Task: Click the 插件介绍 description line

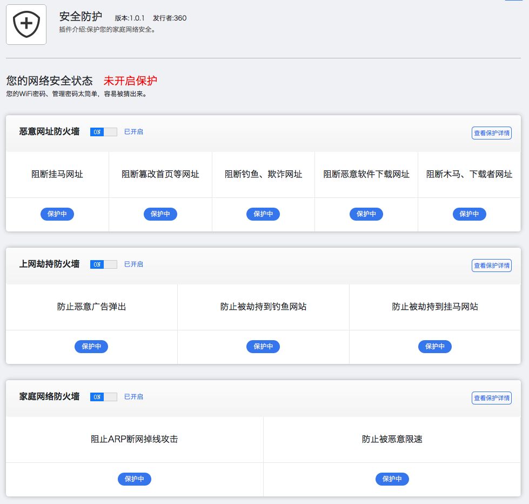Action: 108,30
